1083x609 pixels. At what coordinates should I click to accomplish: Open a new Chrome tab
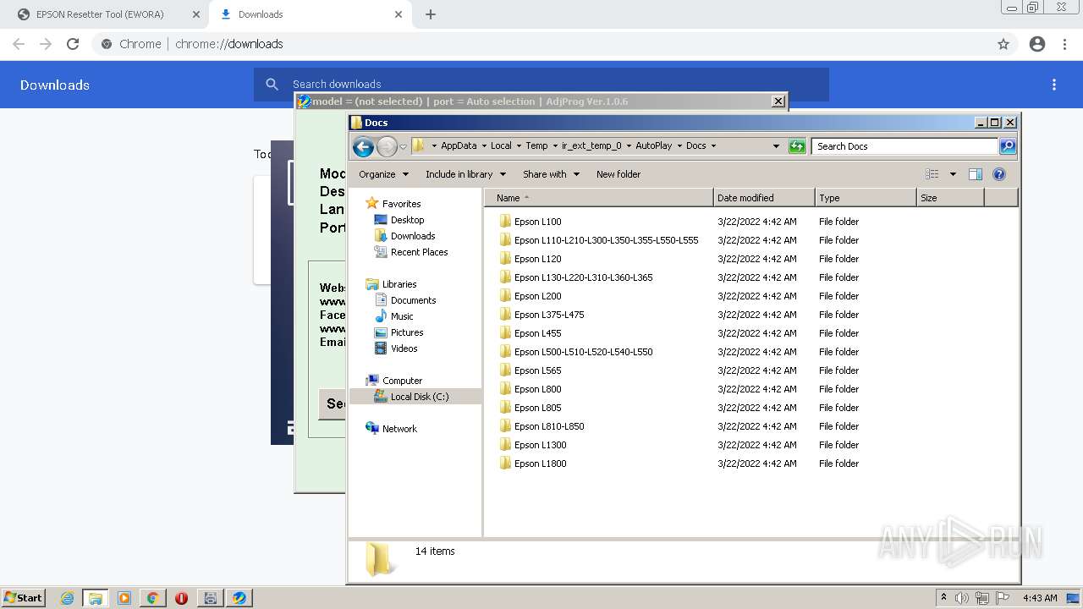[431, 14]
